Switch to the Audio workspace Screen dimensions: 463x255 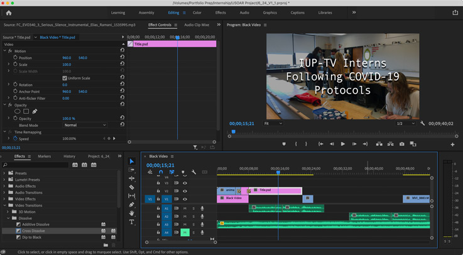click(244, 13)
